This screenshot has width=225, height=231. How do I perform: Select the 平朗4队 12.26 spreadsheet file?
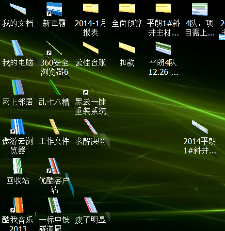click(x=163, y=48)
